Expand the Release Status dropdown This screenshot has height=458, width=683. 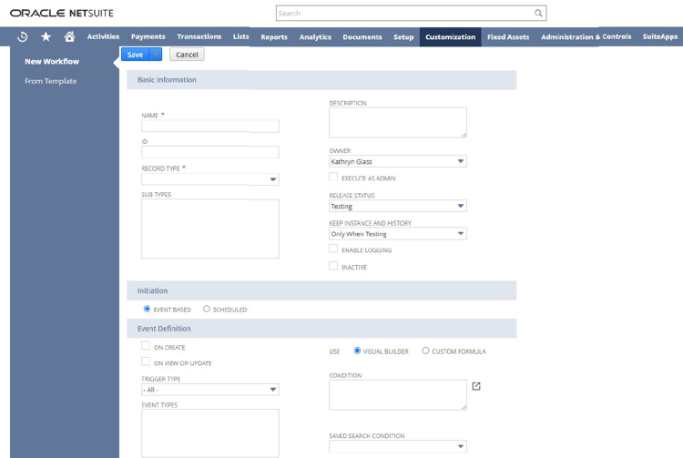click(398, 206)
